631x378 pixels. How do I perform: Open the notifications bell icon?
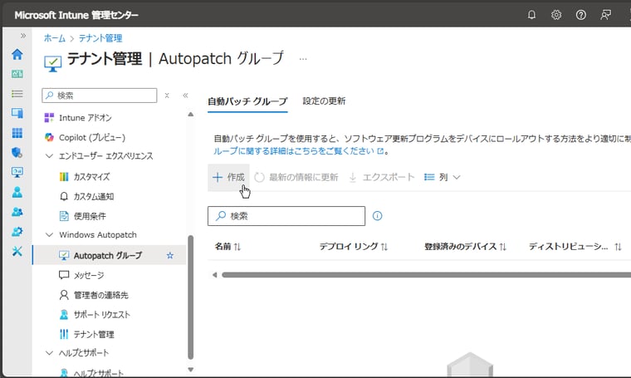pos(531,15)
